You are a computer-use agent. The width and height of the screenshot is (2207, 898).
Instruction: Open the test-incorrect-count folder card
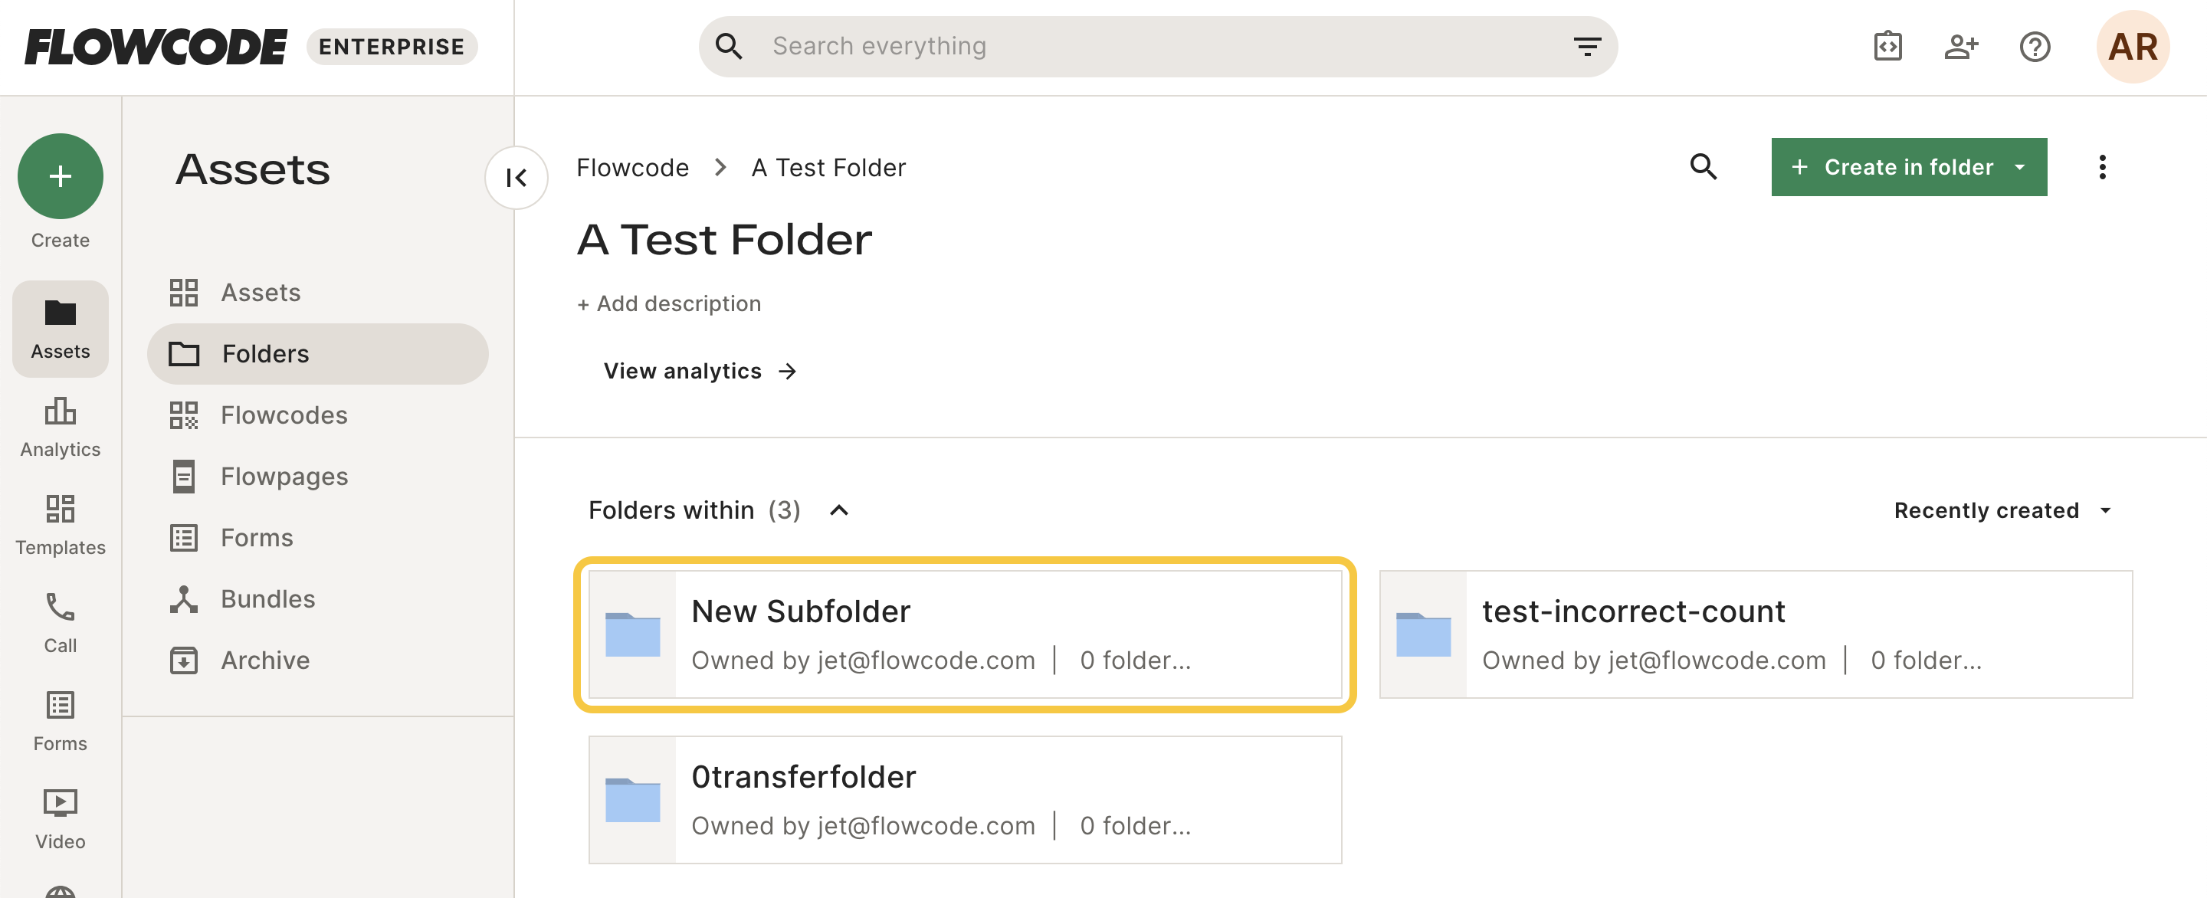coord(1756,634)
